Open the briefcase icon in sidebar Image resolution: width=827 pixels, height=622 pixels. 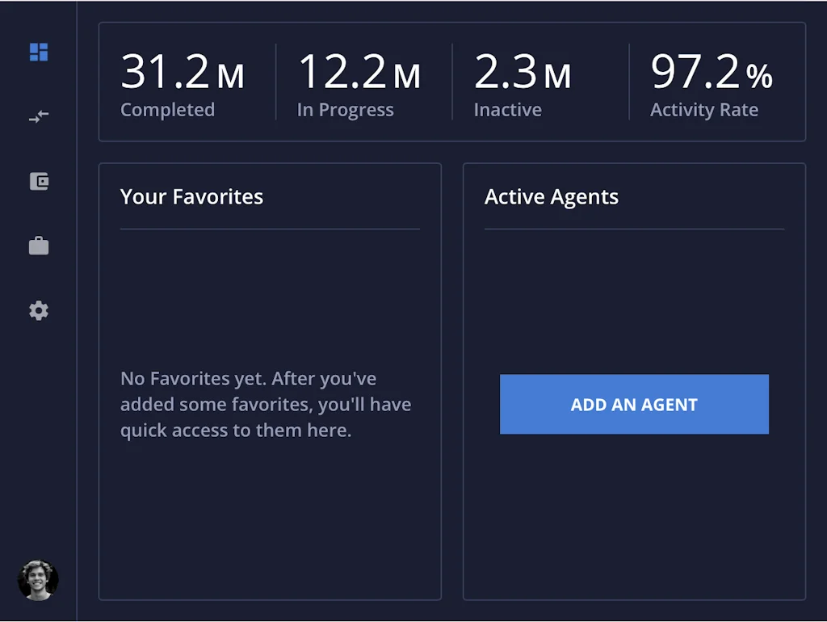pyautogui.click(x=39, y=246)
